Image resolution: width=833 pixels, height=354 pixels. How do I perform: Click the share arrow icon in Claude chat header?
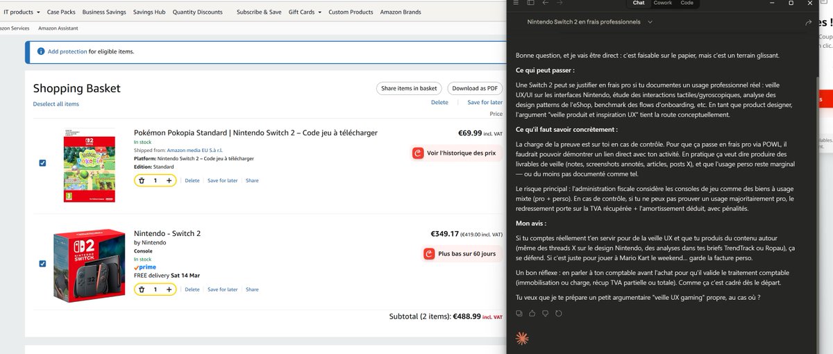[x=808, y=22]
